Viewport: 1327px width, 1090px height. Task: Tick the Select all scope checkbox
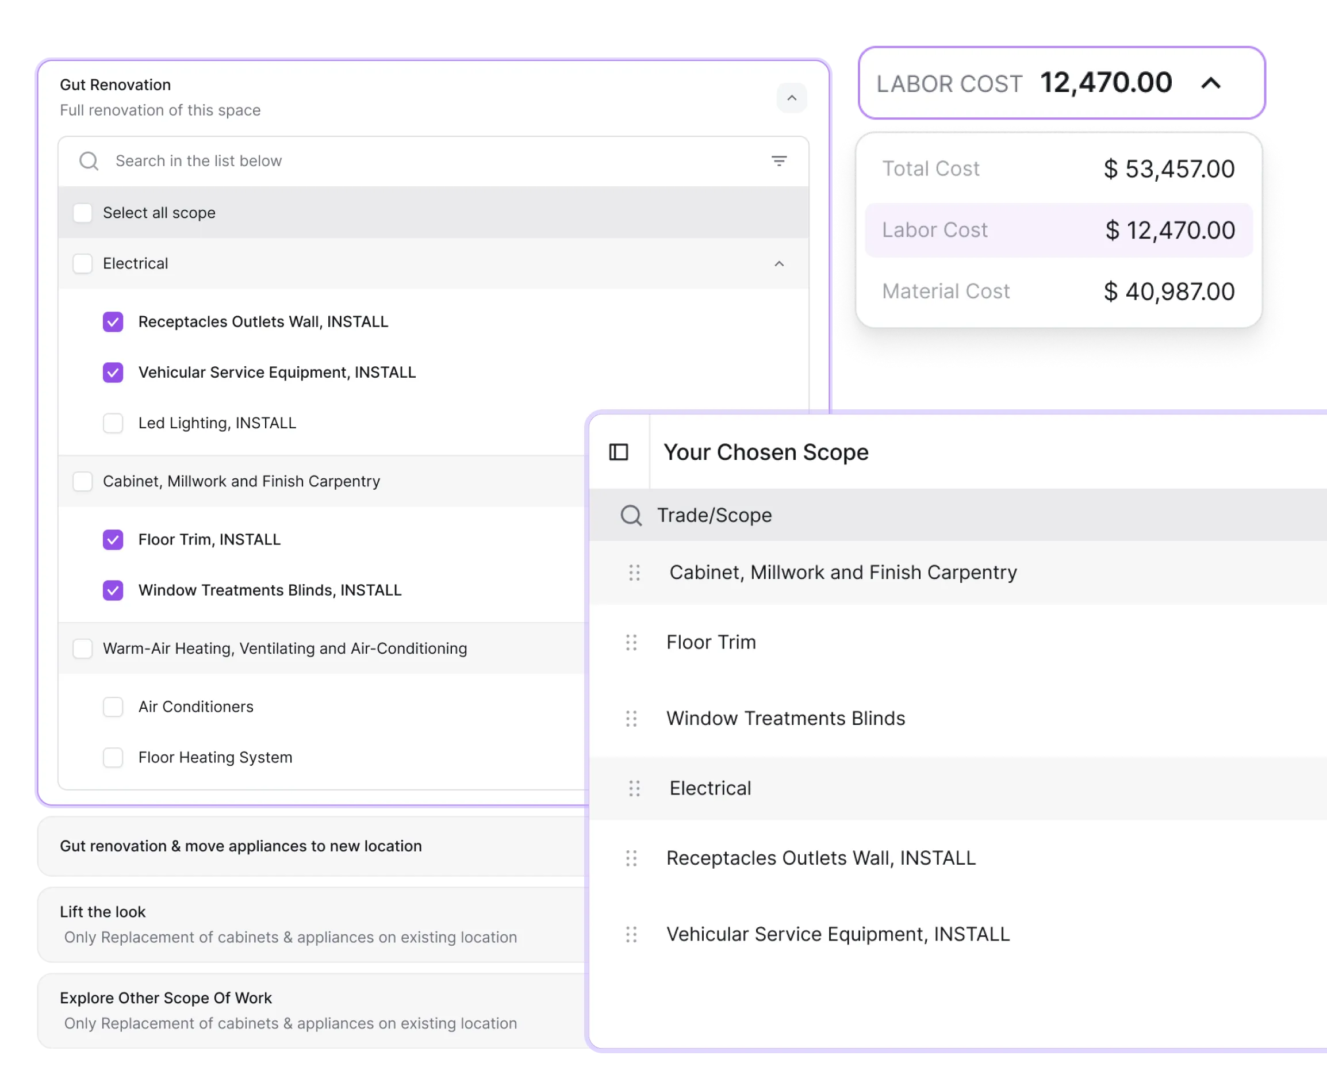[83, 213]
